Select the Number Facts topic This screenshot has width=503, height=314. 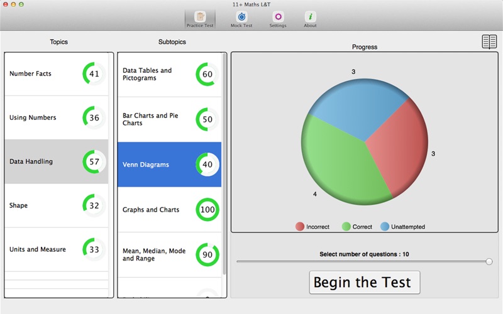click(57, 73)
